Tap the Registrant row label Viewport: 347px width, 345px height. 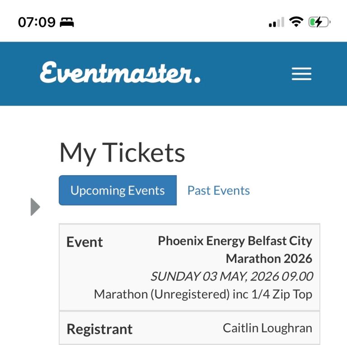[99, 329]
